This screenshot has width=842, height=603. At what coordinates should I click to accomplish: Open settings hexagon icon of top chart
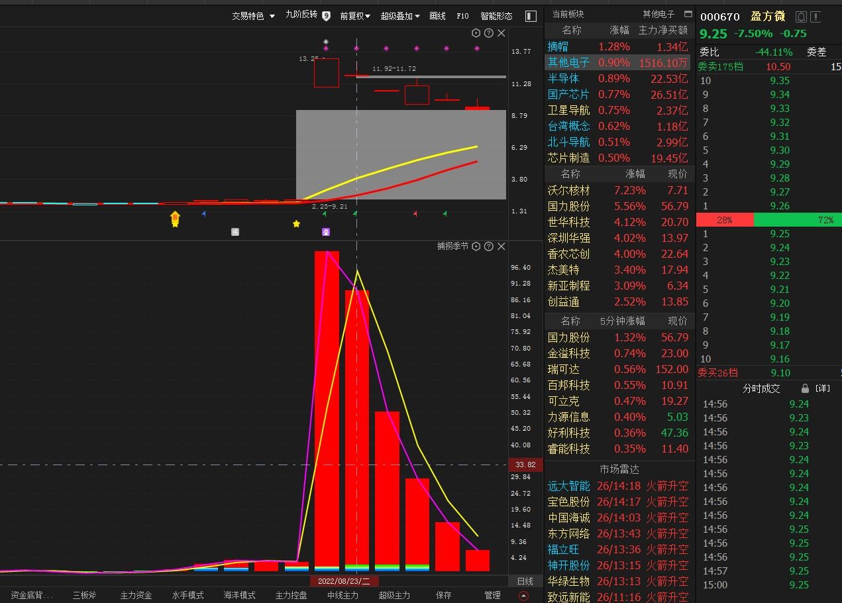point(476,33)
